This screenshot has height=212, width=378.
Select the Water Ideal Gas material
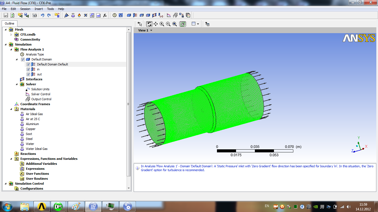pos(37,149)
